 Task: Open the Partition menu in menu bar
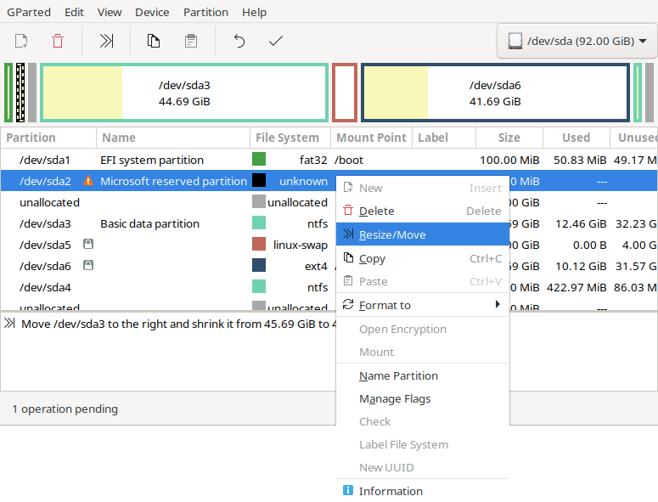pyautogui.click(x=205, y=12)
